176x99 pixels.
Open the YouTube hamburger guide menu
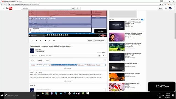click(x=4, y=8)
